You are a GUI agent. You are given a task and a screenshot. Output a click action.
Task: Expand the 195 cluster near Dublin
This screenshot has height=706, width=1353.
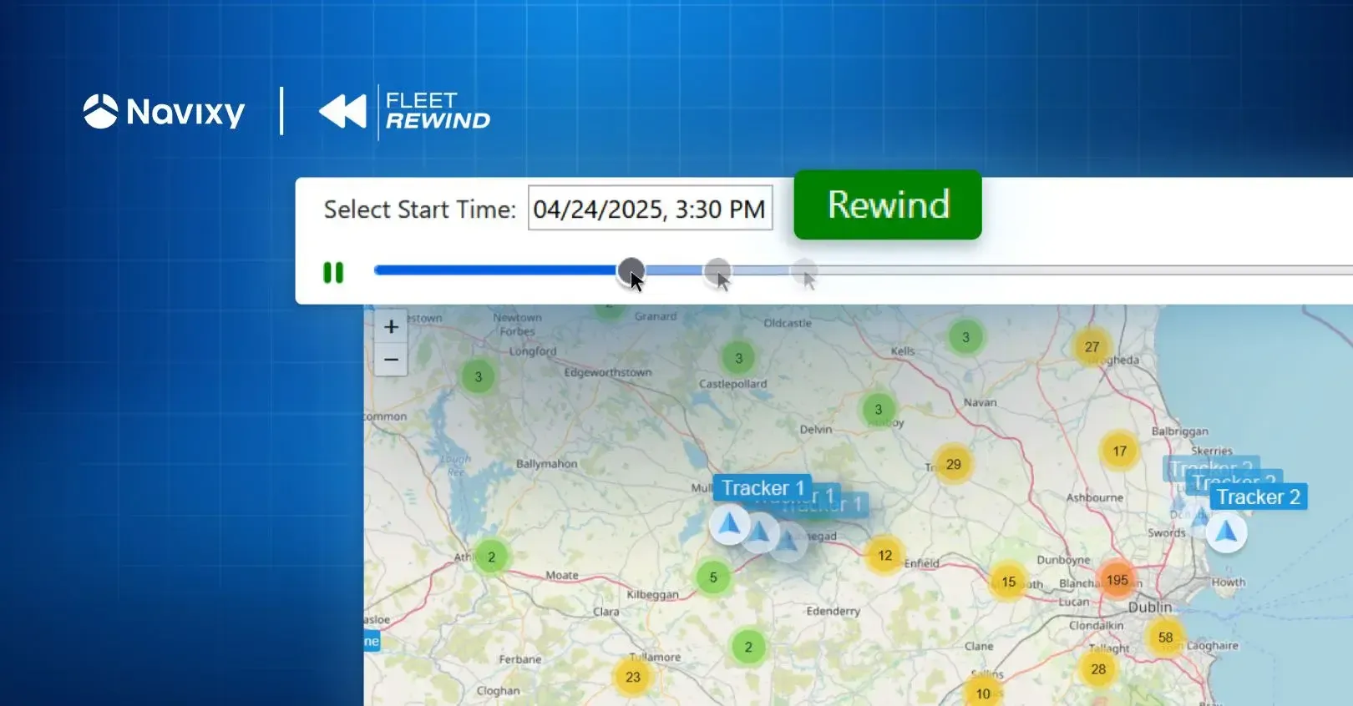[1117, 580]
